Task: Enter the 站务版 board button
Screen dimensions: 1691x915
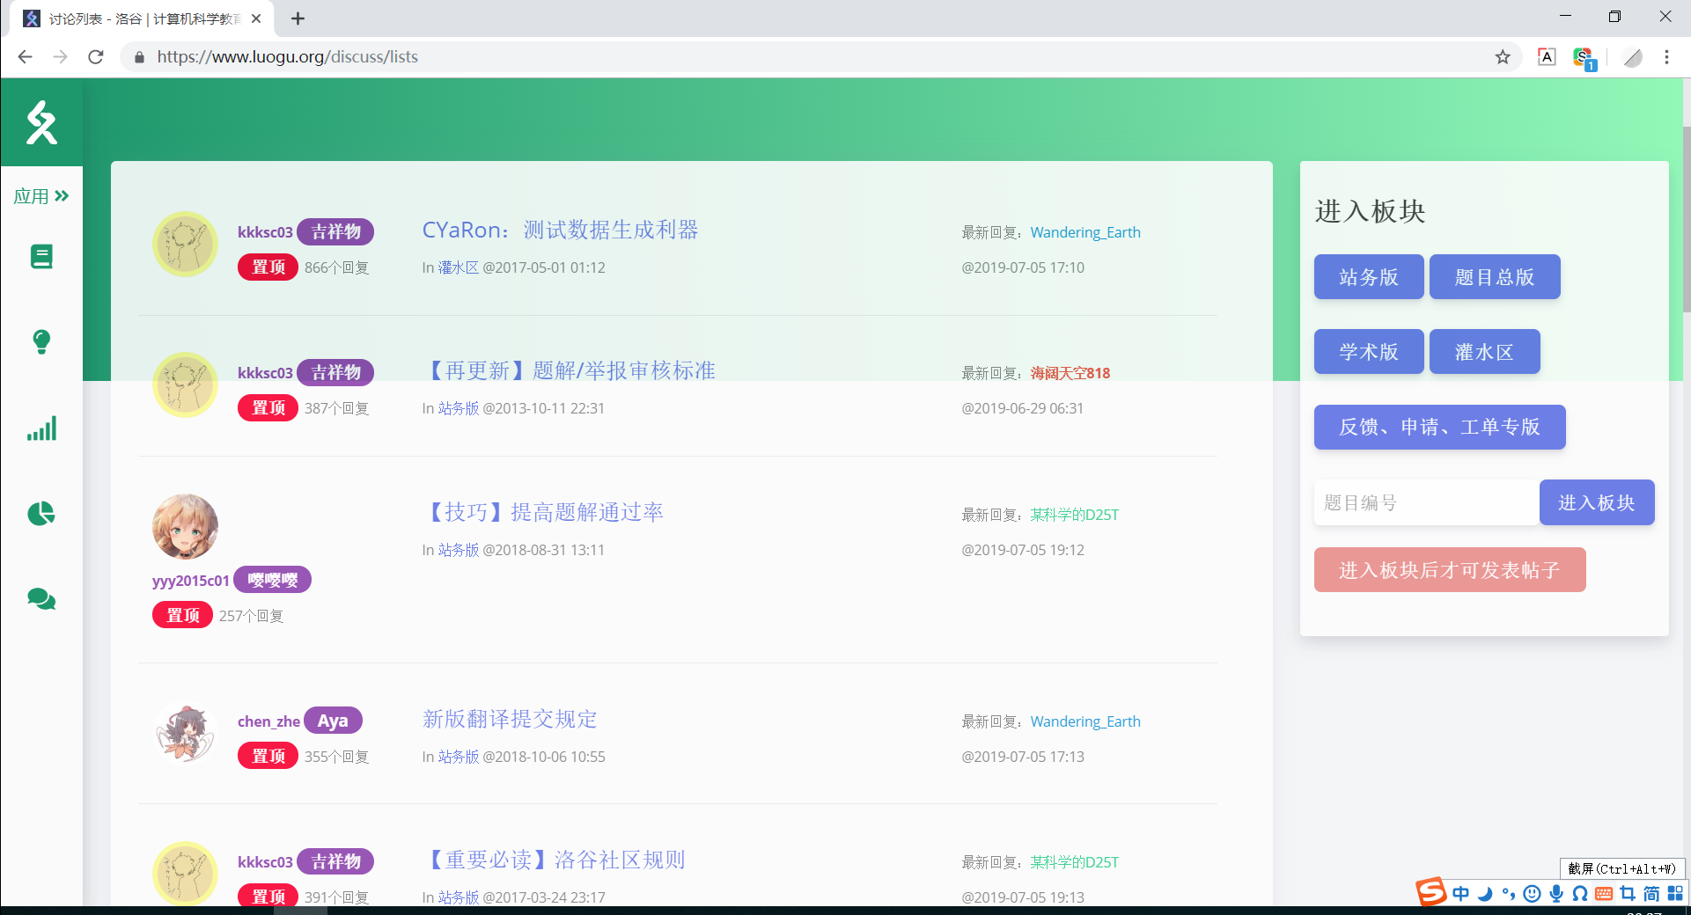Action: pos(1369,277)
